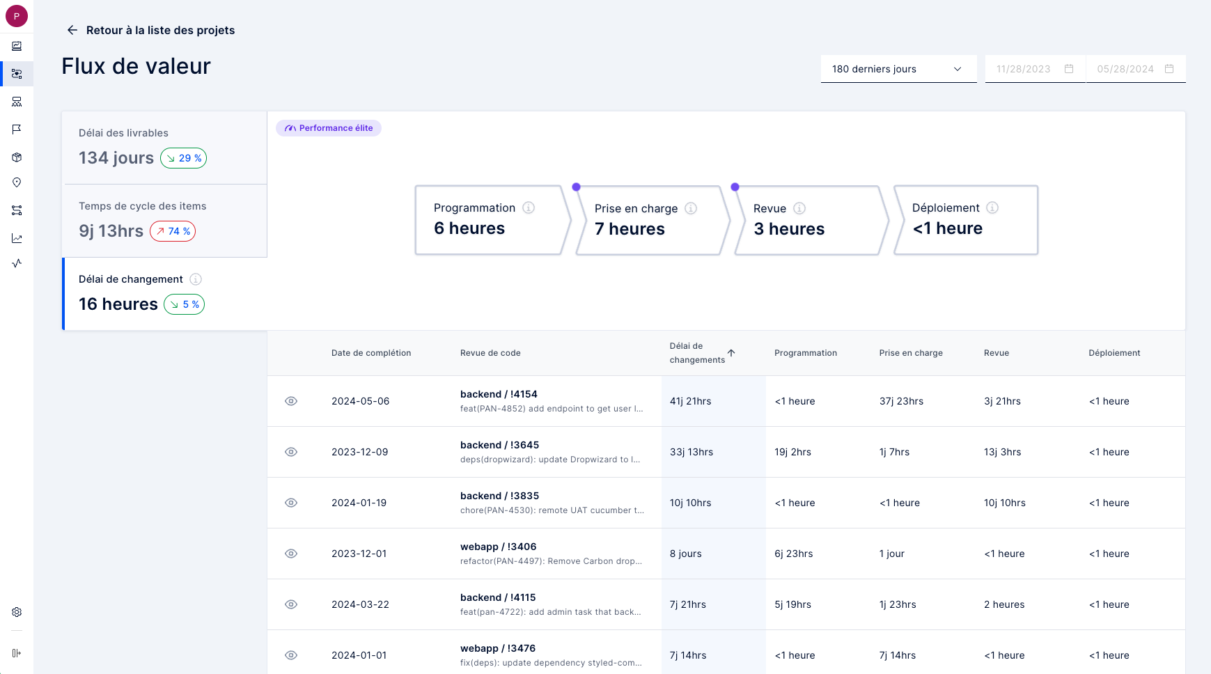Viewport: 1211px width, 674px height.
Task: Toggle visibility for the webapp !3406 row
Action: [291, 554]
